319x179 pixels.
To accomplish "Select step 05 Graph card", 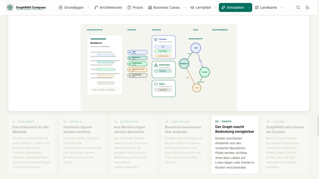I will 235,145.
